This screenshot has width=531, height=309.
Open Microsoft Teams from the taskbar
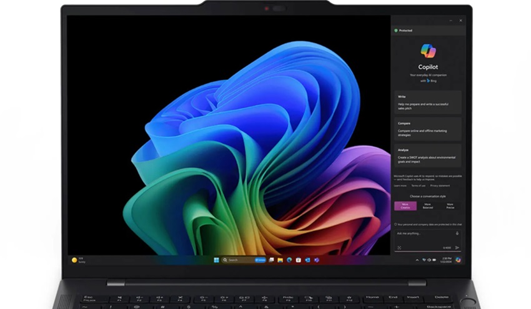[317, 260]
